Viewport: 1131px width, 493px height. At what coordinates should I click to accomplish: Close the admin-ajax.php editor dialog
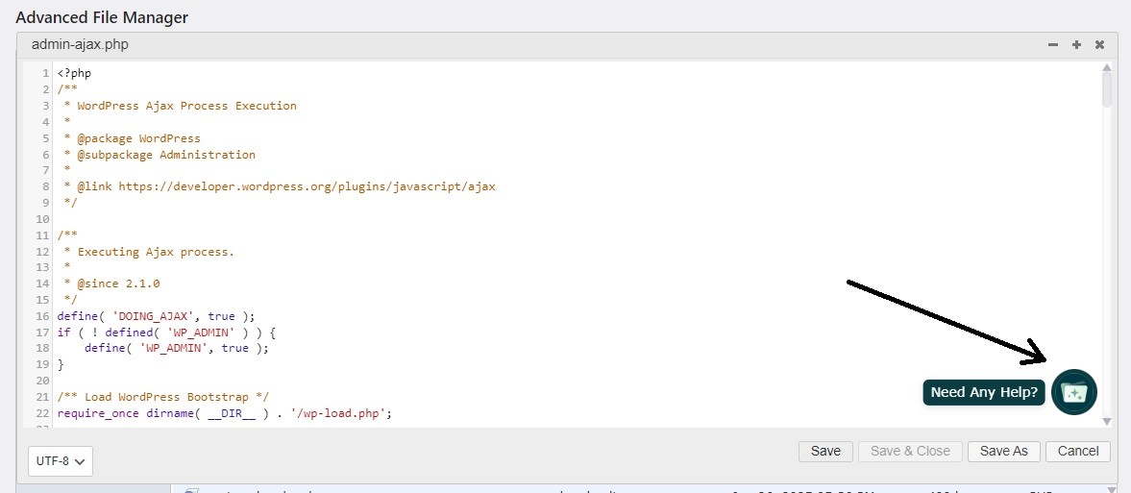tap(1099, 45)
